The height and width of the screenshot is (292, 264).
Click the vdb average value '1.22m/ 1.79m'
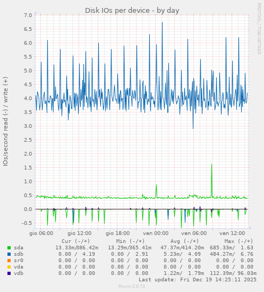(x=184, y=273)
